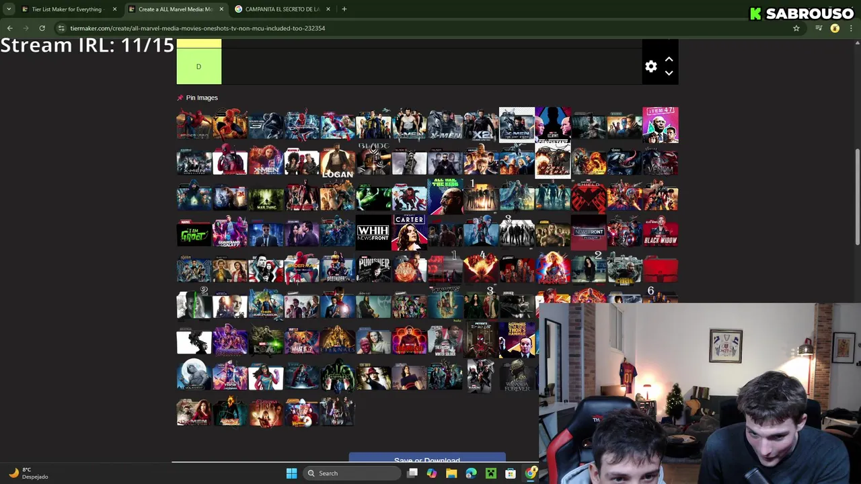Select the Black Widow thumbnail
The height and width of the screenshot is (484, 861).
(661, 233)
